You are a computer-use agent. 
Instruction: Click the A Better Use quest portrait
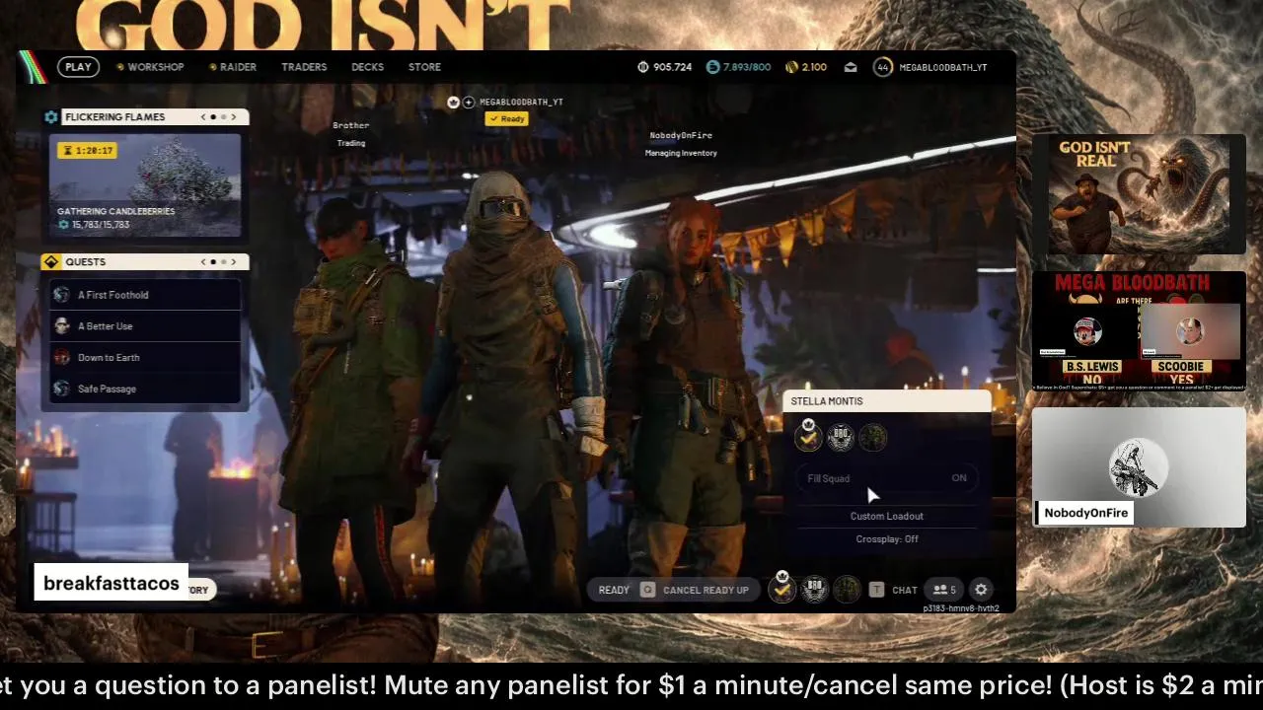click(x=62, y=326)
